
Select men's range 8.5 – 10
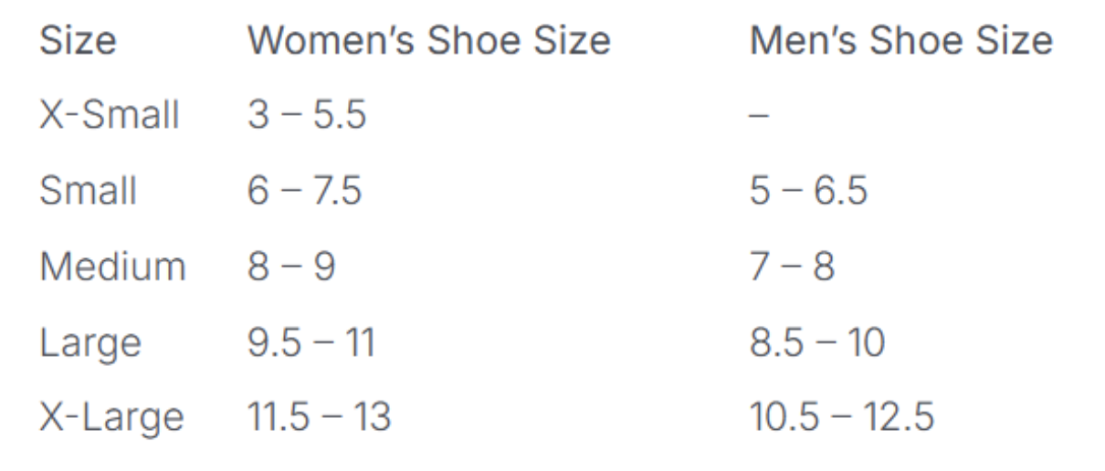pos(817,342)
